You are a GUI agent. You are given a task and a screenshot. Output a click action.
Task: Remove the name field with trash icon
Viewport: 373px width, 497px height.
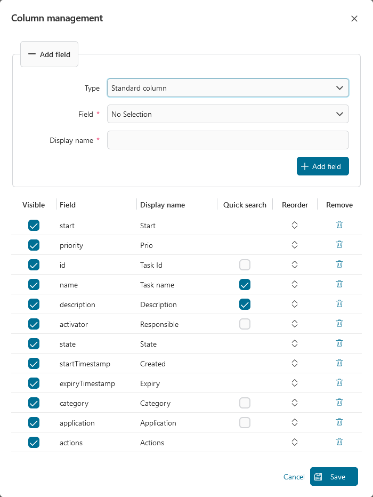[x=339, y=284]
